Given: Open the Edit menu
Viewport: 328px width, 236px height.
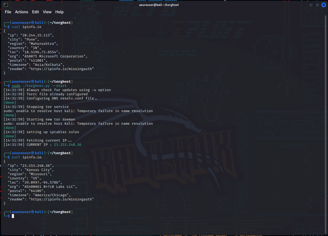Looking at the screenshot, I should [35, 12].
